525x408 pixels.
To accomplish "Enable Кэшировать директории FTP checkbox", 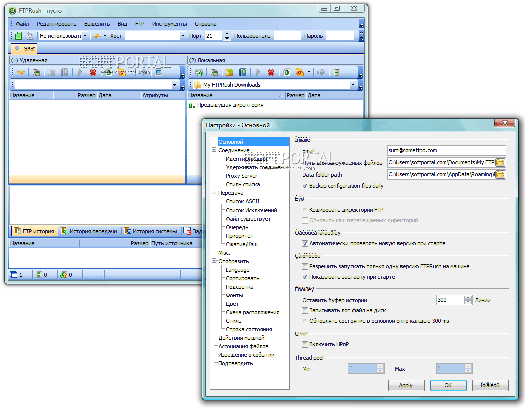I will [x=305, y=210].
